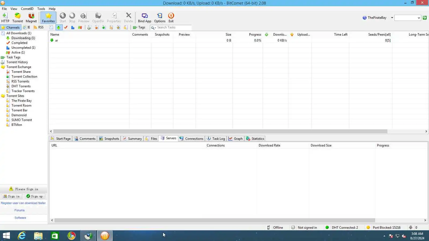This screenshot has height=241, width=429.
Task: Click the Delete toolbar icon
Action: [128, 18]
